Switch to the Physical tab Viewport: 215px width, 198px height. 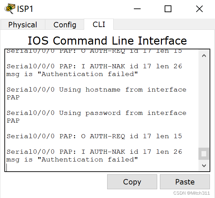click(x=23, y=25)
